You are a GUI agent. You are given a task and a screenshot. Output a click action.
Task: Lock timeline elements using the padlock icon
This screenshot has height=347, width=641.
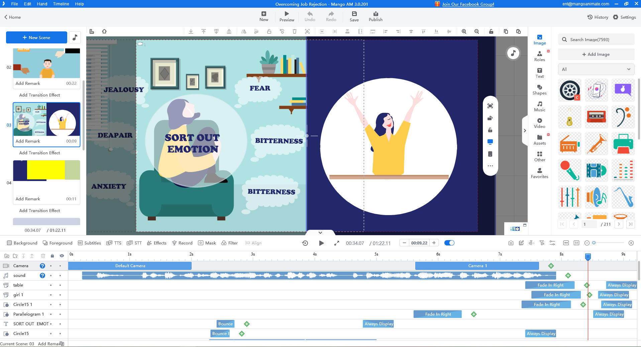click(52, 255)
